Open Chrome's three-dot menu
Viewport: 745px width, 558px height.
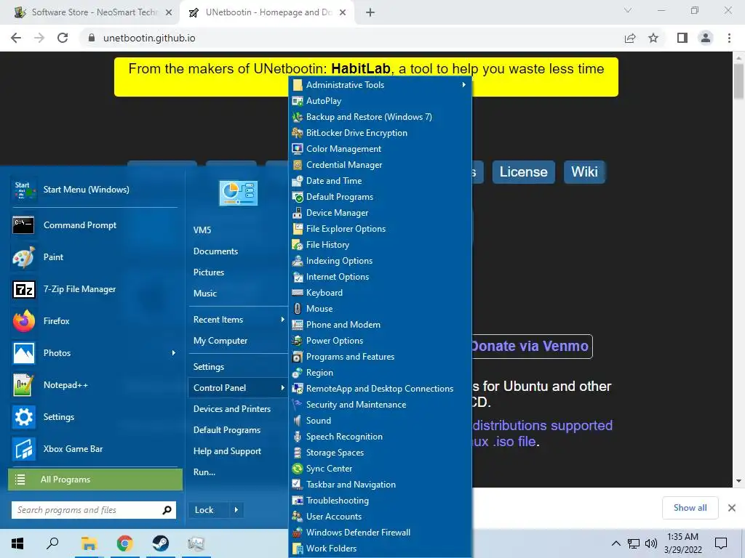729,38
